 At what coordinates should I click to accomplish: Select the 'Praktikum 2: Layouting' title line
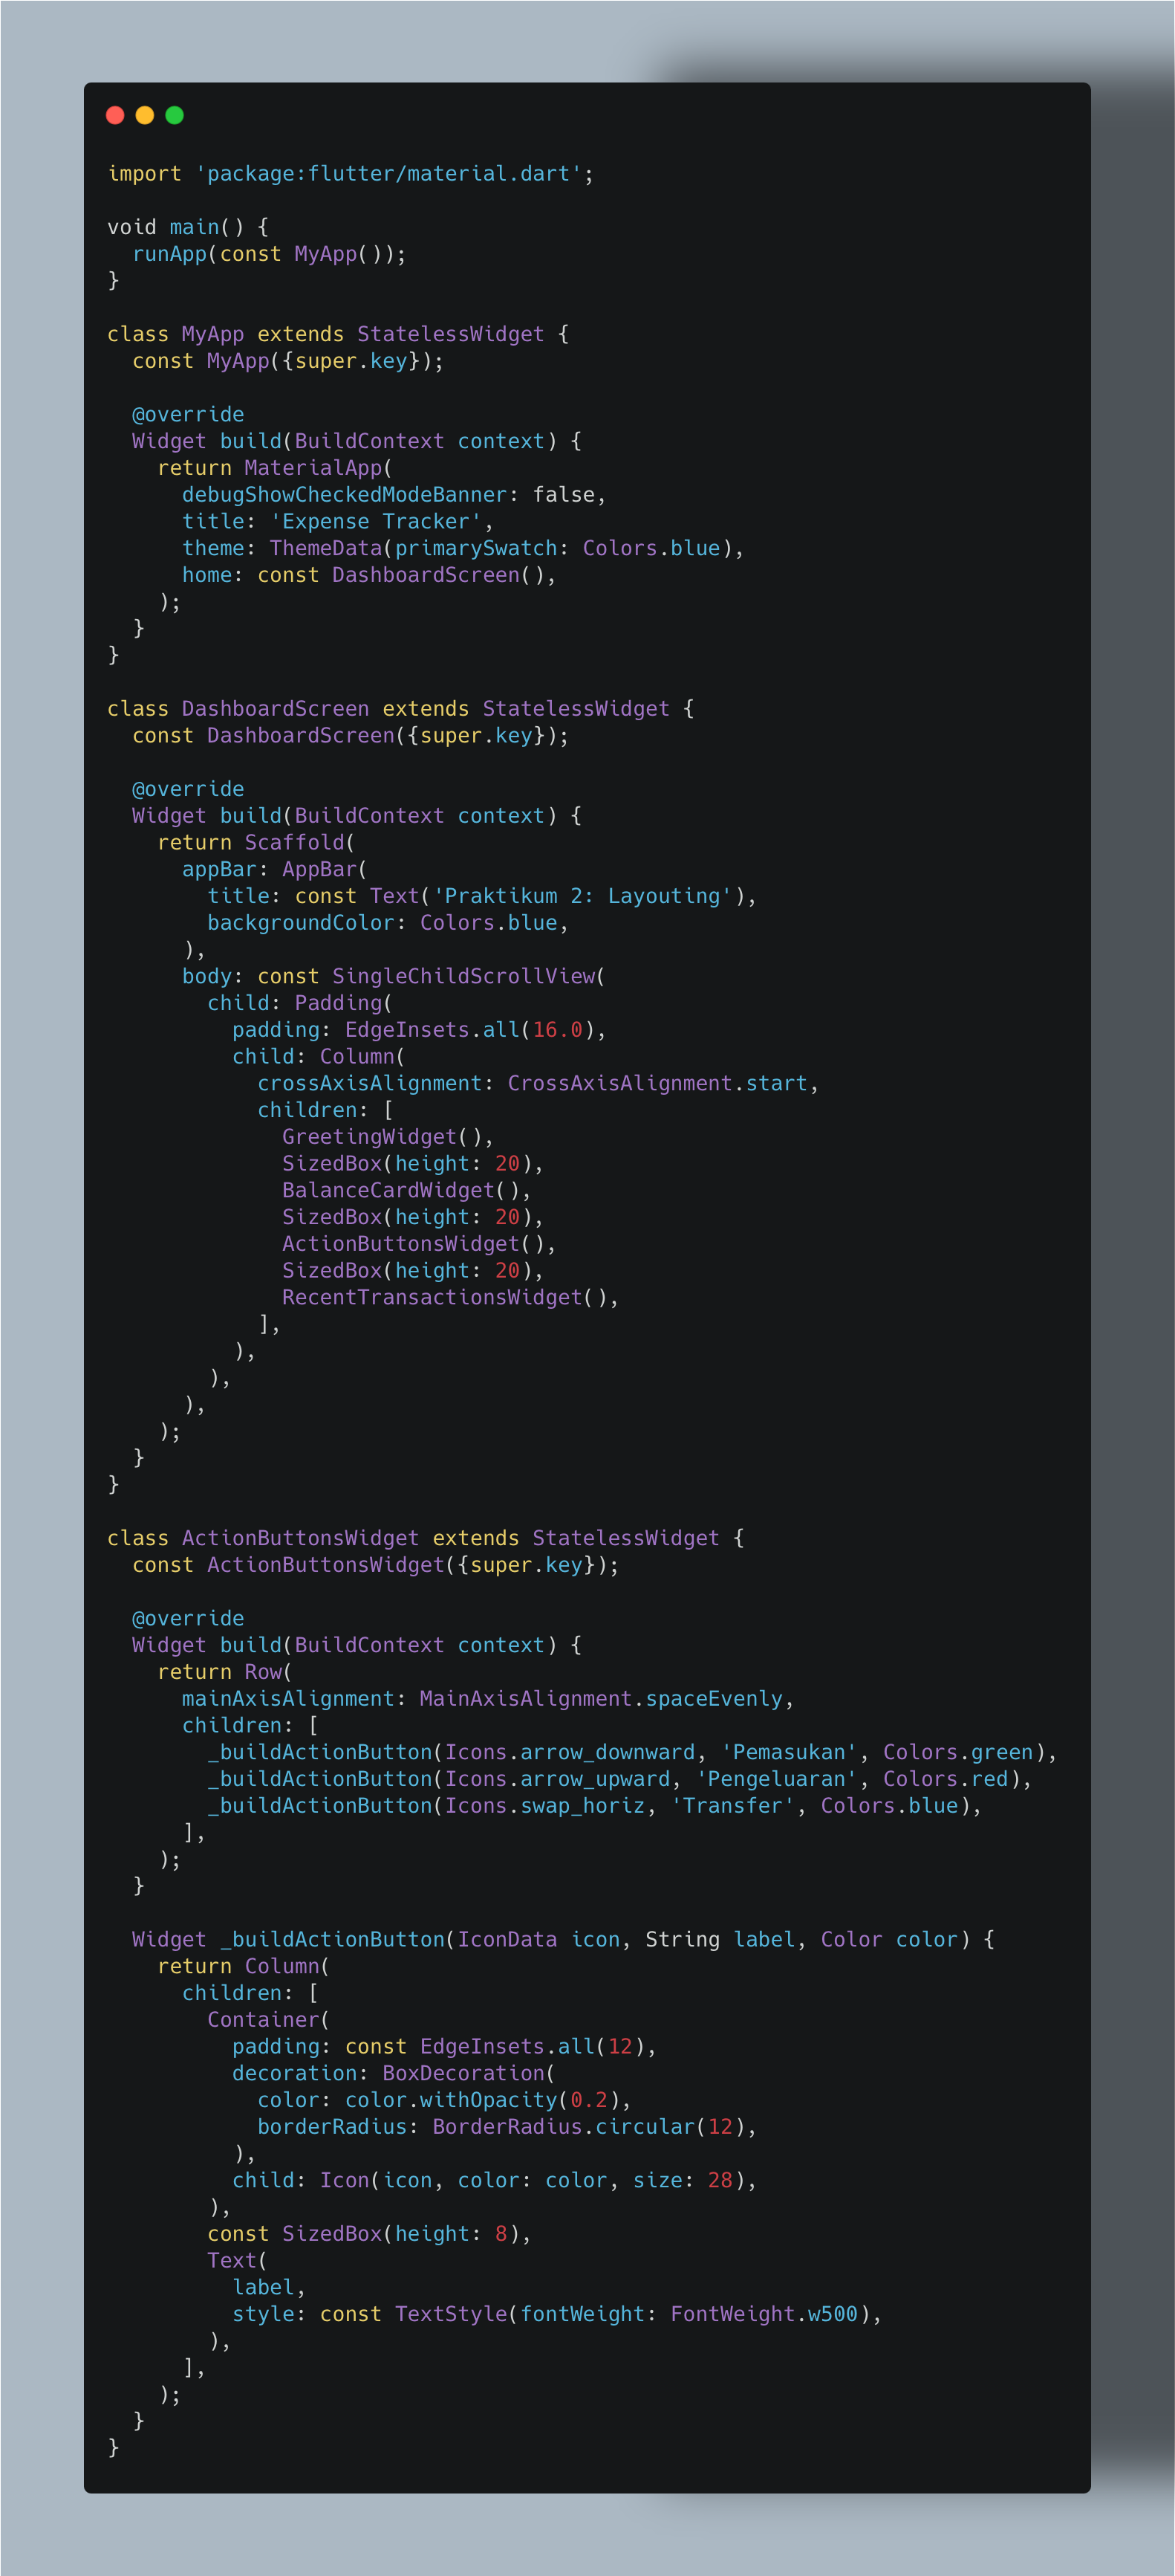coord(481,896)
